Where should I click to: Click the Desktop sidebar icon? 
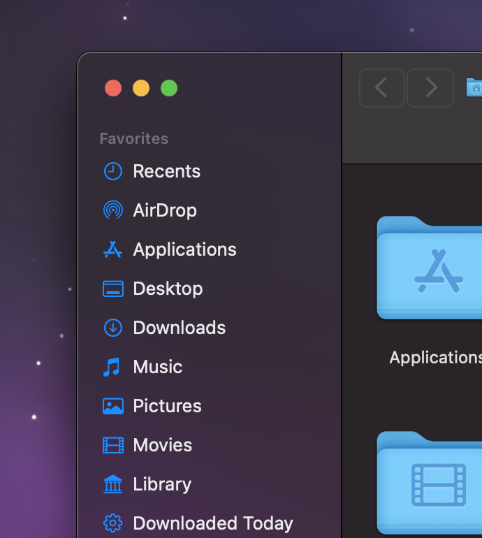(113, 289)
